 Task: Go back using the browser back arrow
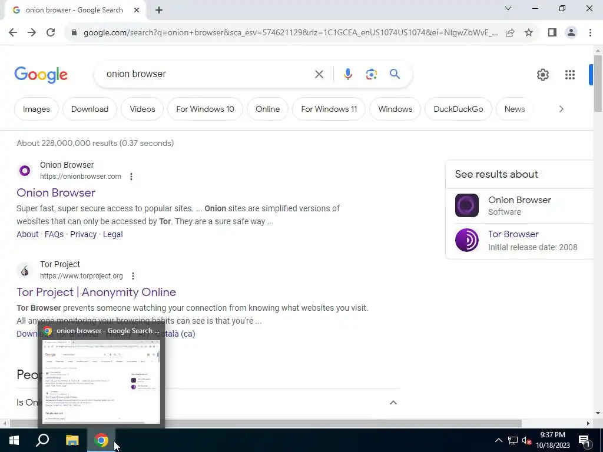coord(13,32)
